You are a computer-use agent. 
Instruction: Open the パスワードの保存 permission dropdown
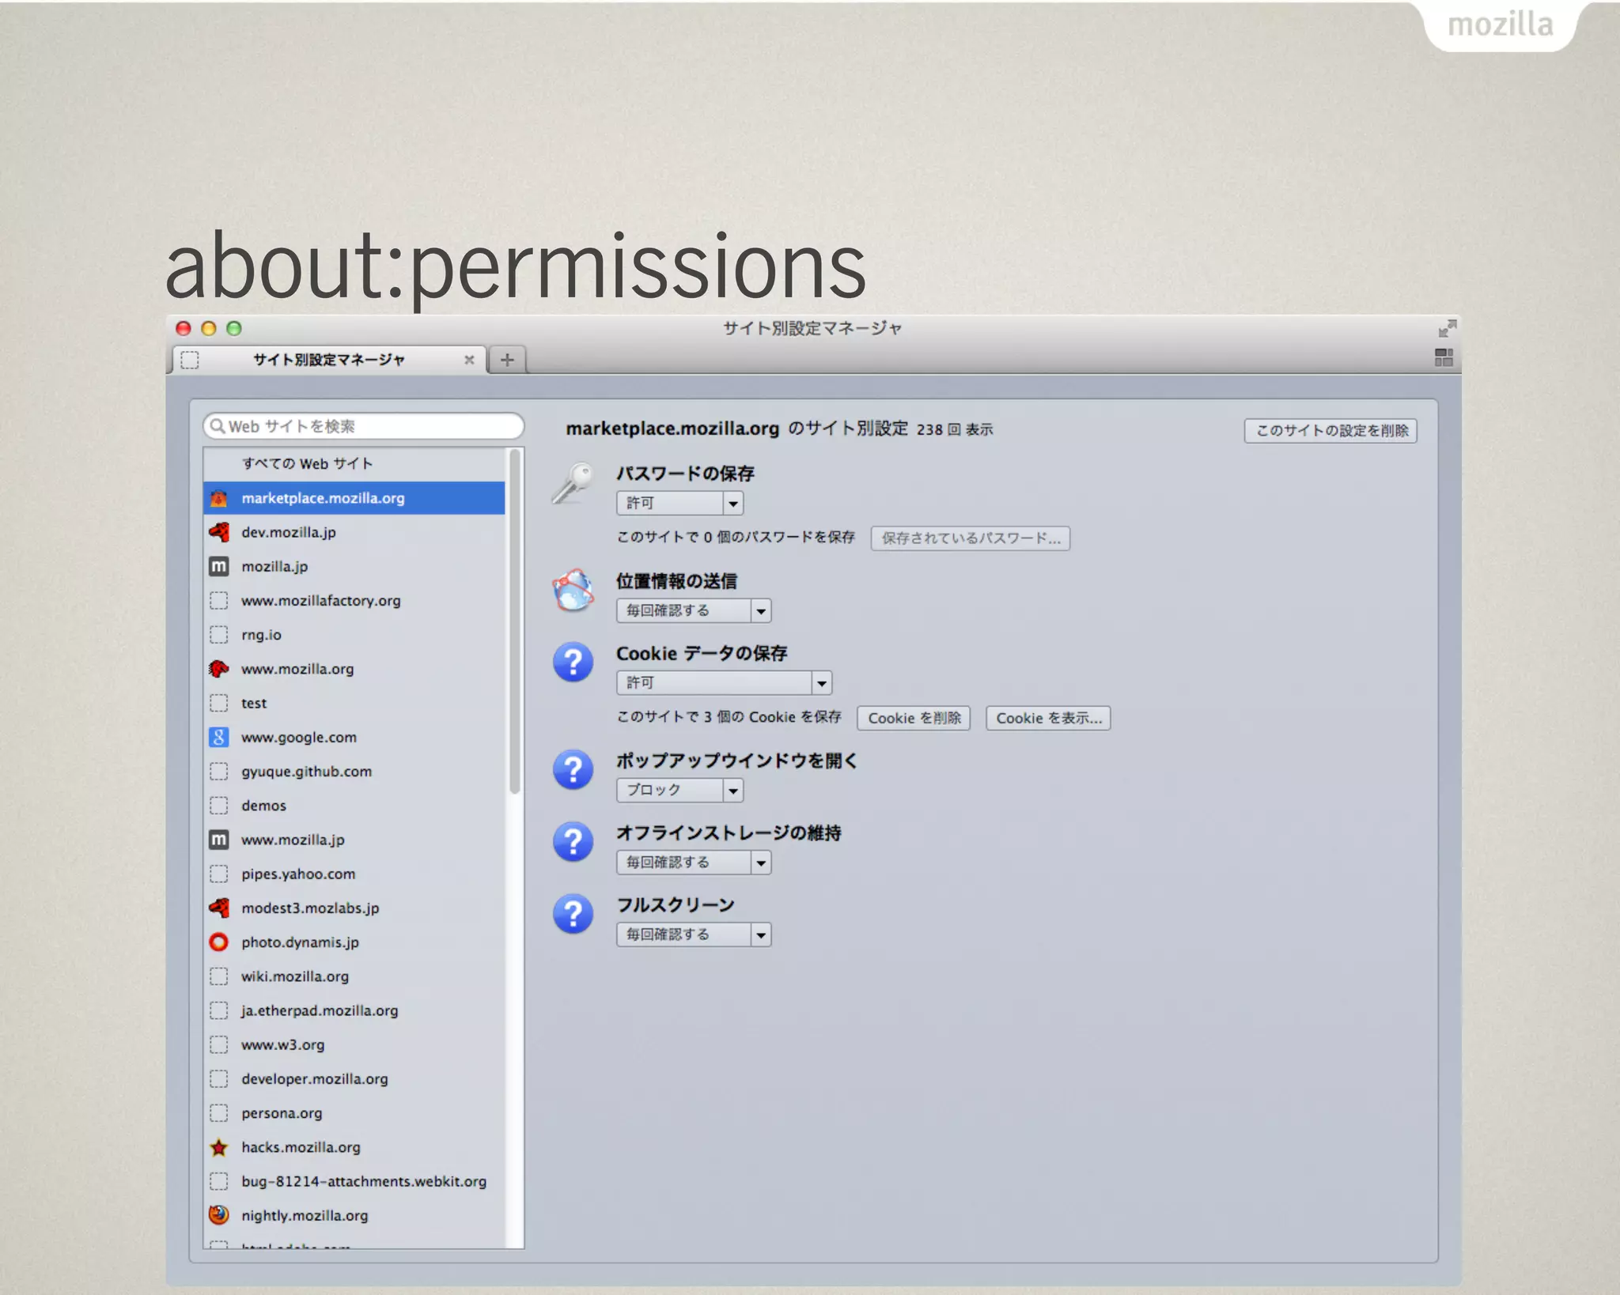point(679,503)
